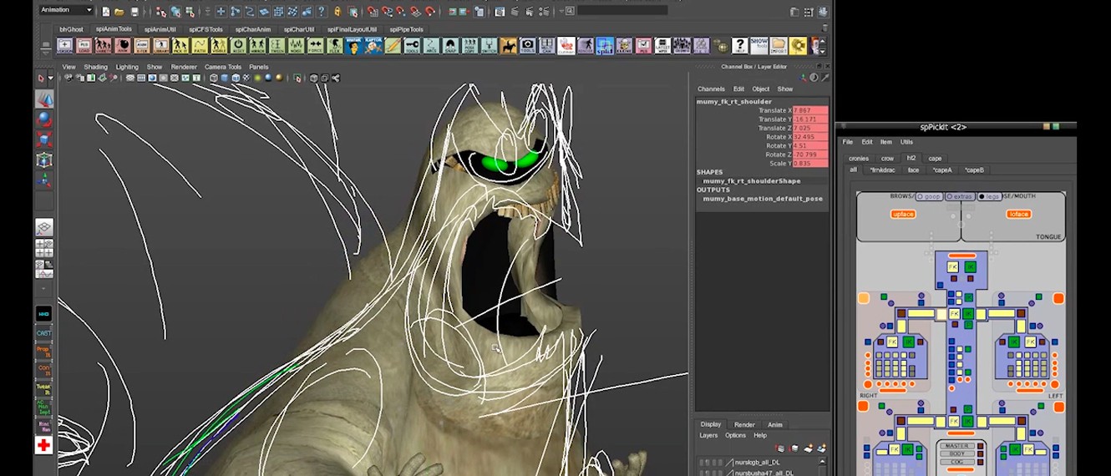Switch to the spiCharAnim shelf tab
Viewport: 1111px width, 476px height.
(x=253, y=29)
